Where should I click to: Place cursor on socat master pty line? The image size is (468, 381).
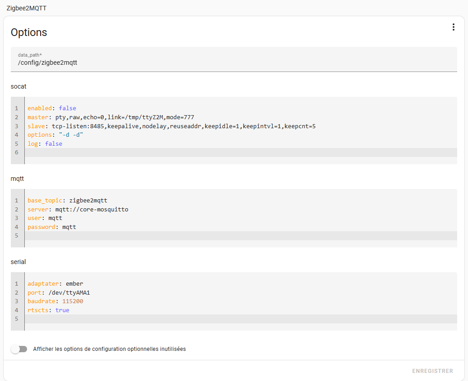point(110,117)
